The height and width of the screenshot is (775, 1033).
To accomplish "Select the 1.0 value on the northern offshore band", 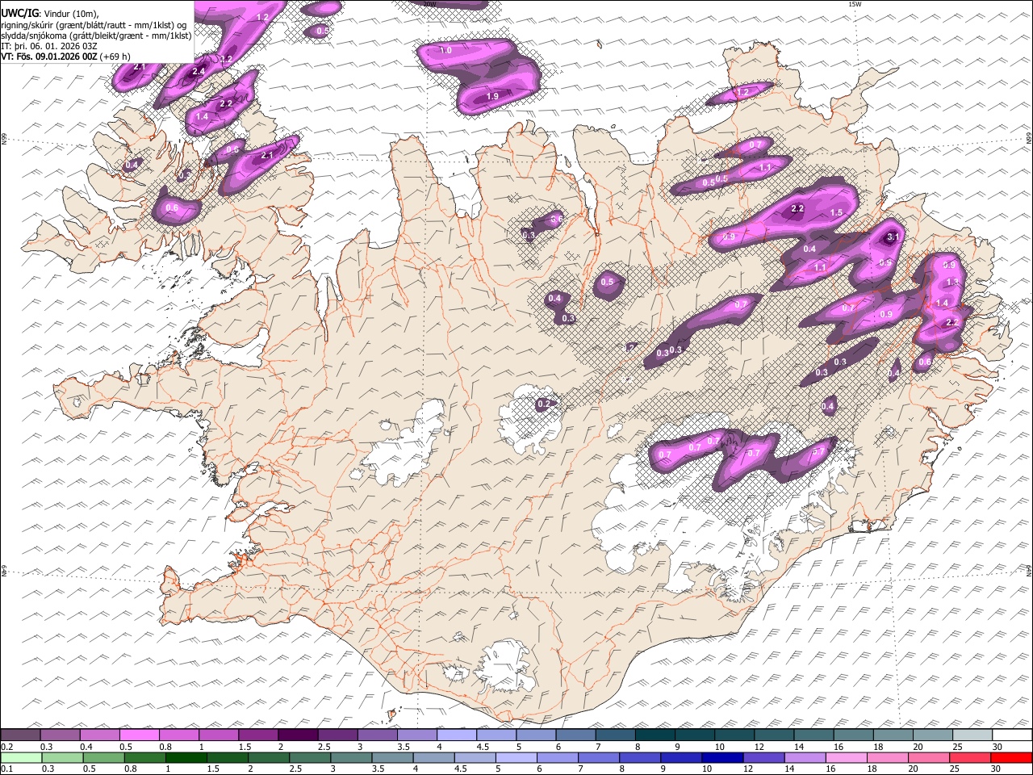I will [445, 50].
